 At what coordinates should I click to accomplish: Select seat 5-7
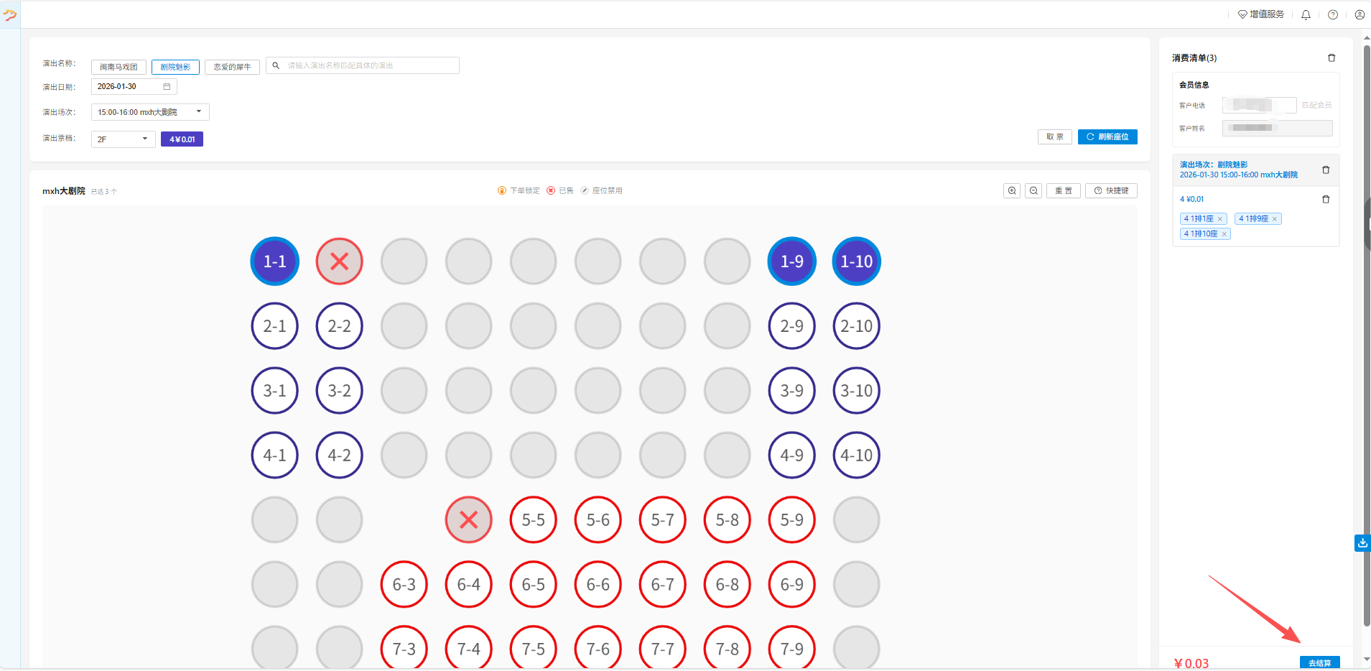click(662, 520)
